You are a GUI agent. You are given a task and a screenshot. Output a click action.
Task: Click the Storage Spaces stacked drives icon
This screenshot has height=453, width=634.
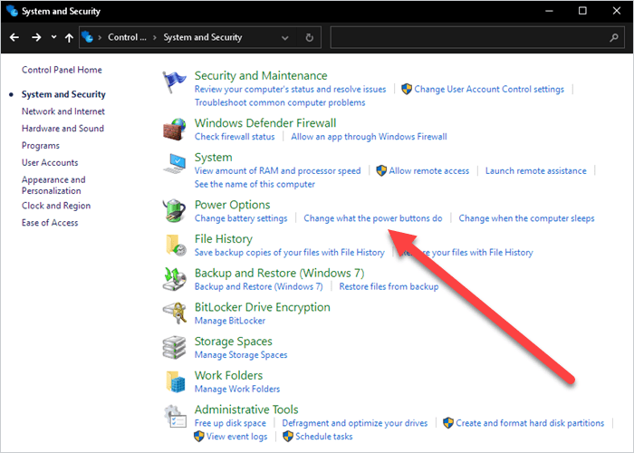click(x=174, y=347)
